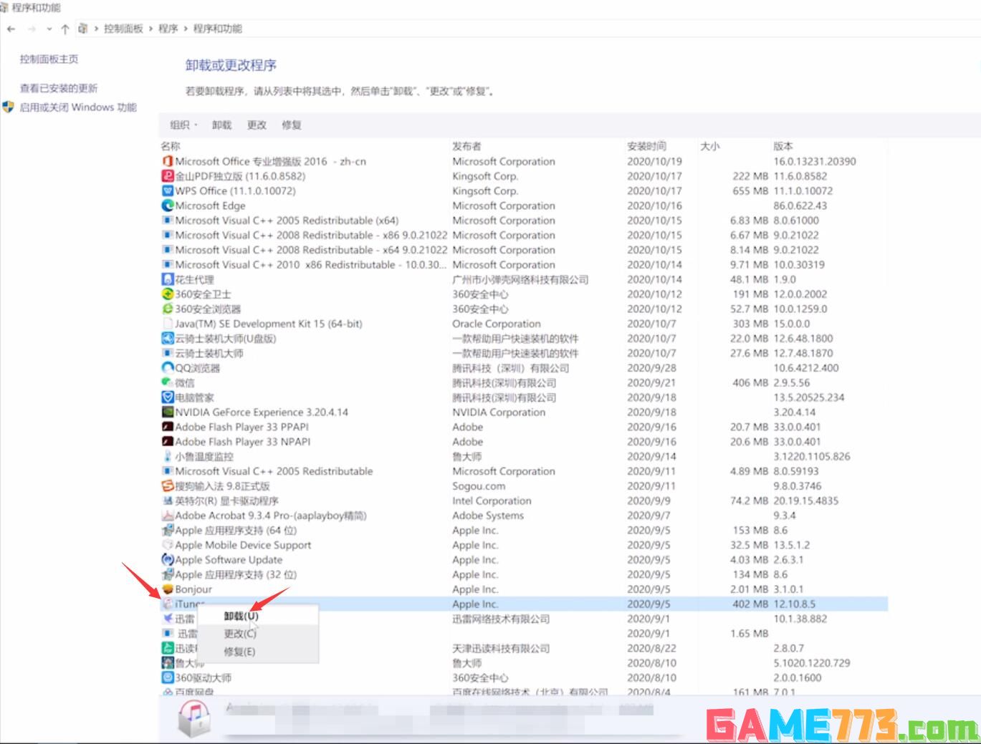981x744 pixels.
Task: Select Microsoft Visual C++ 2005 Redistributable (x64) row
Action: [x=524, y=221]
